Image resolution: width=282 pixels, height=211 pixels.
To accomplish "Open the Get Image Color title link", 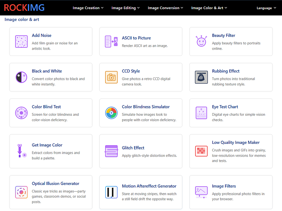I will tap(47, 145).
